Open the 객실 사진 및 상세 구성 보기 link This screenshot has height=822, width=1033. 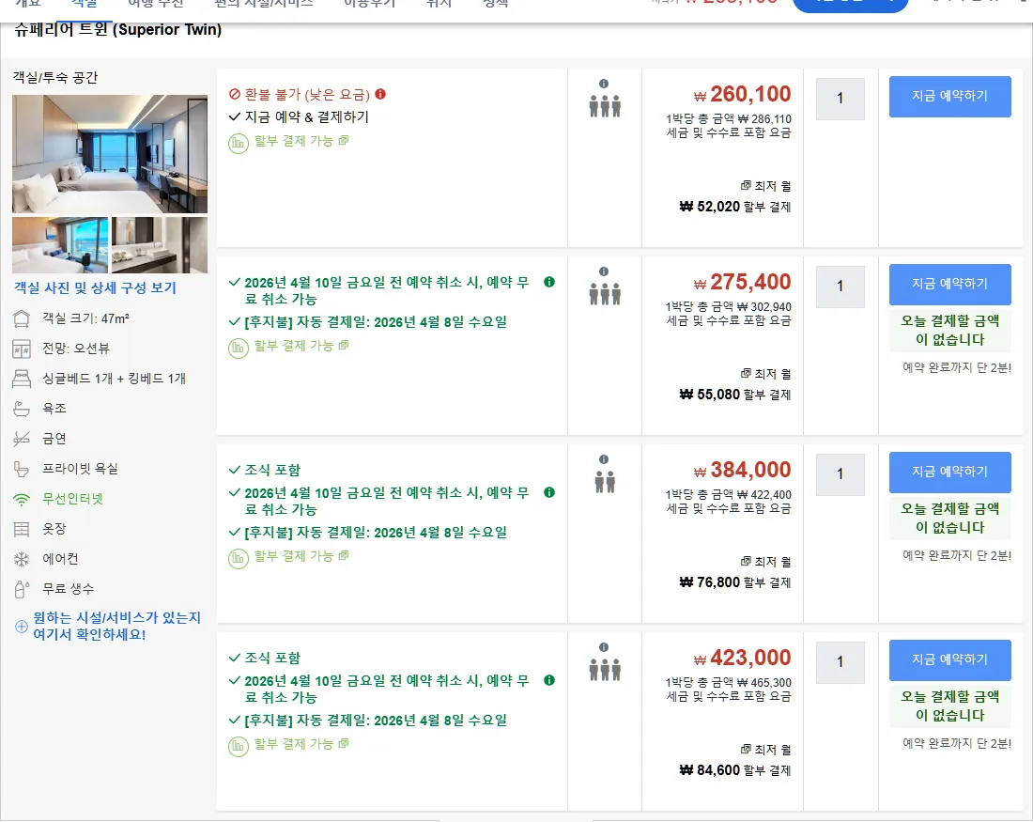click(96, 288)
